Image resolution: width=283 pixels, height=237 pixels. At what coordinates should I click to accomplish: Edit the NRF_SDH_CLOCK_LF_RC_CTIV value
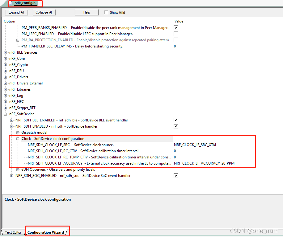[175, 151]
